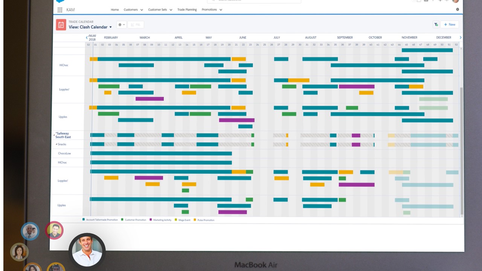The width and height of the screenshot is (482, 271).
Task: Open the gear settings menu
Action: pos(121,25)
